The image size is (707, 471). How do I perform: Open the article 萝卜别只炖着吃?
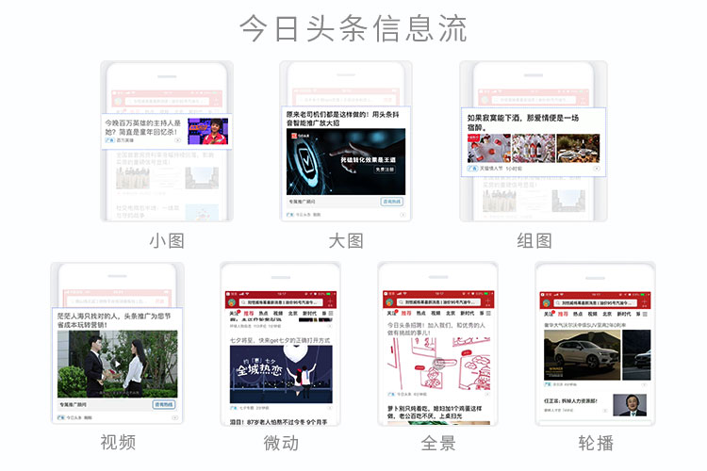[435, 412]
